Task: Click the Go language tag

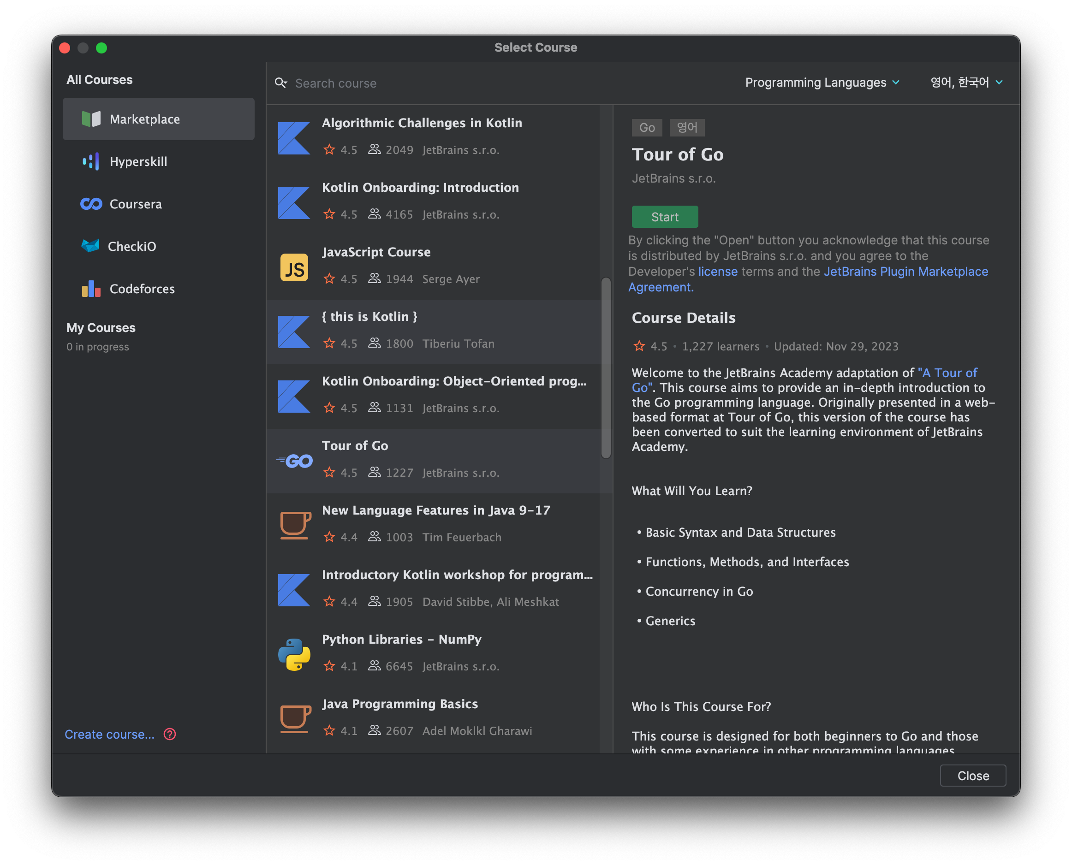Action: coord(646,128)
